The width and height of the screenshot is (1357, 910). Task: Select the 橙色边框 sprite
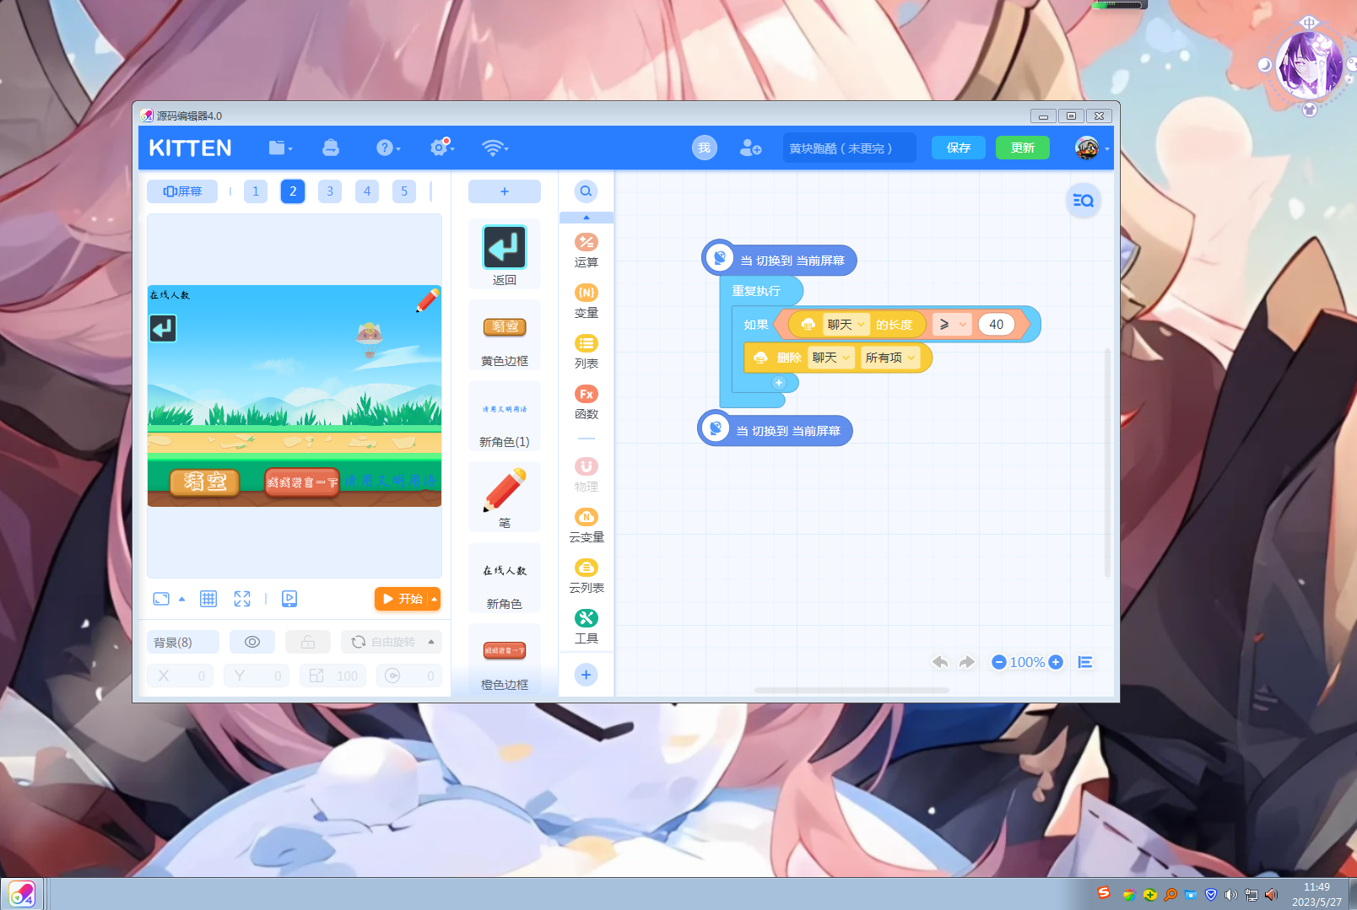click(505, 659)
